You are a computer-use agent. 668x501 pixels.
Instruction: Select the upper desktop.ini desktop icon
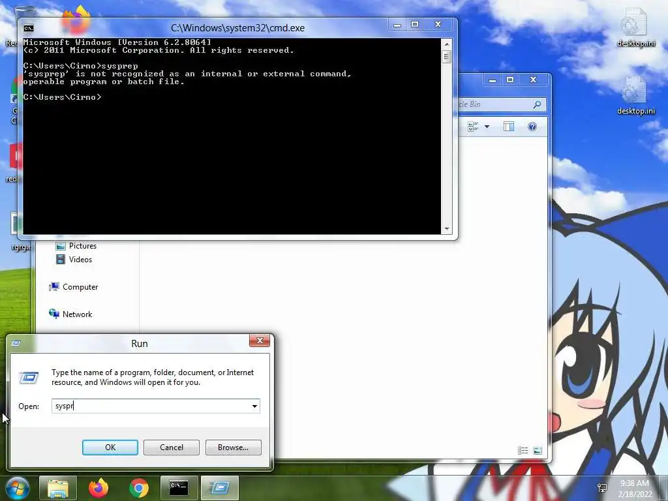[x=635, y=26]
